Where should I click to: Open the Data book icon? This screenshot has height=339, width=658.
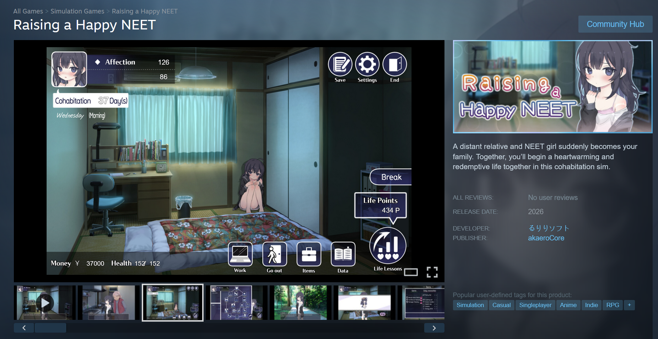click(x=343, y=254)
